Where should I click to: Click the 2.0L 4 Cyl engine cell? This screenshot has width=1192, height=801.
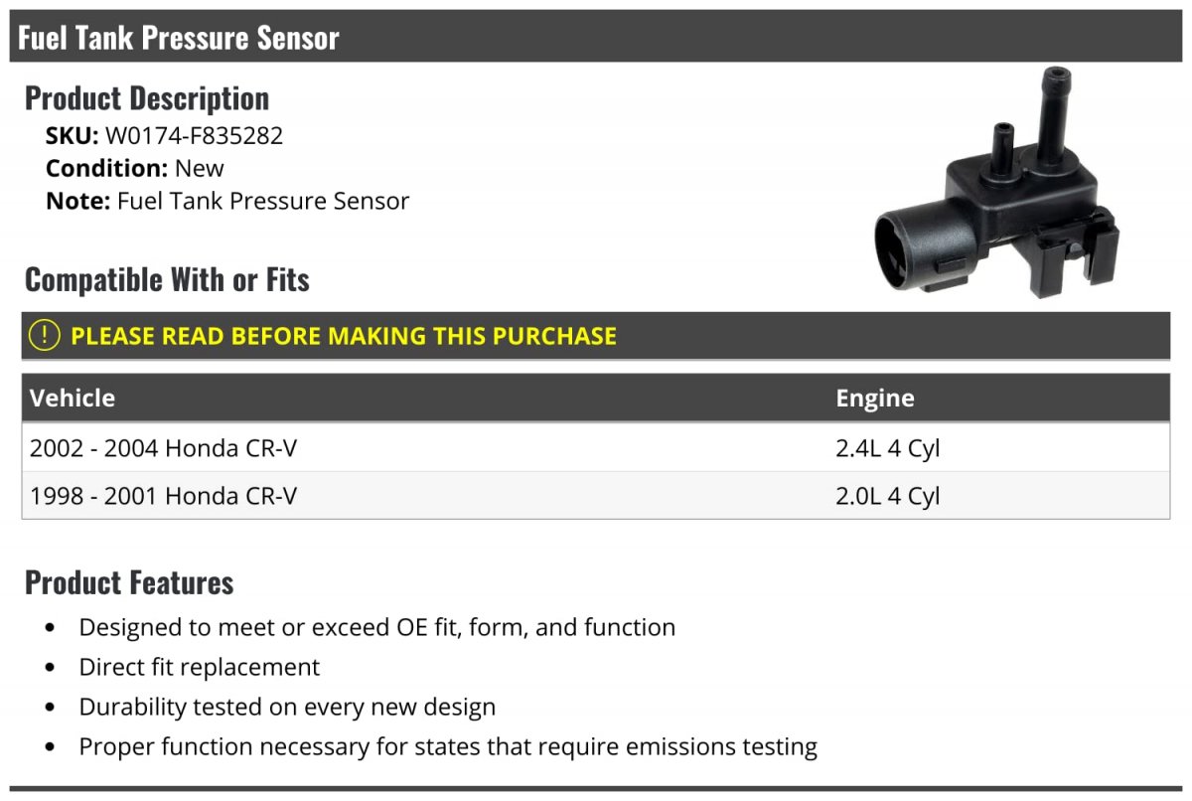(x=887, y=495)
